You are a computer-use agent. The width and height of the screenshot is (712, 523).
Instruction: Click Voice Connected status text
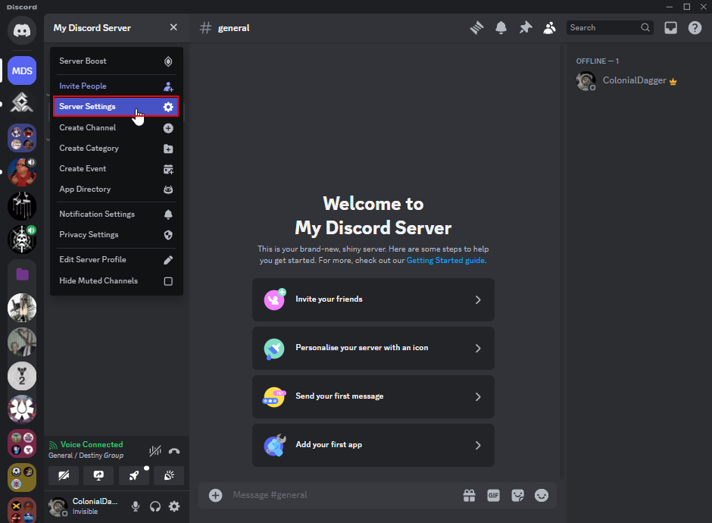[92, 444]
